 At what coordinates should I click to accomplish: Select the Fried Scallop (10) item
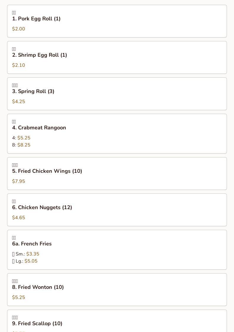tap(117, 321)
